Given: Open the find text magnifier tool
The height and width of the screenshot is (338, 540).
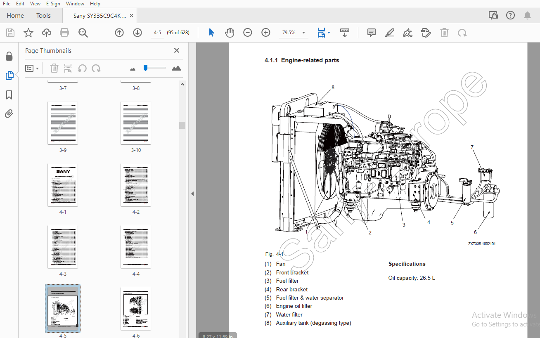Looking at the screenshot, I should [x=83, y=33].
